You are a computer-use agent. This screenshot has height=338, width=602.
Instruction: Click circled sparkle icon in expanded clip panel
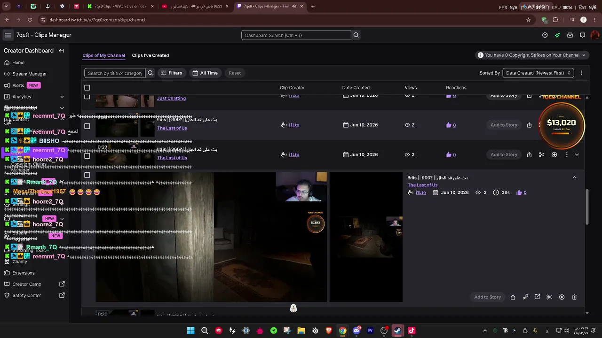coord(562,297)
